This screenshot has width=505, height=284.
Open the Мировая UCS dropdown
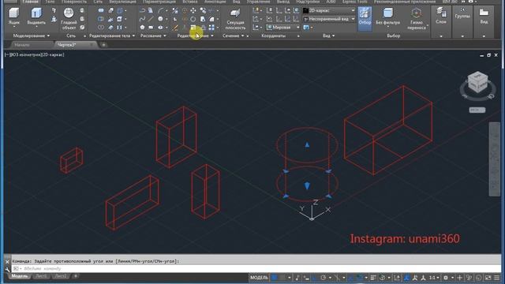(283, 28)
